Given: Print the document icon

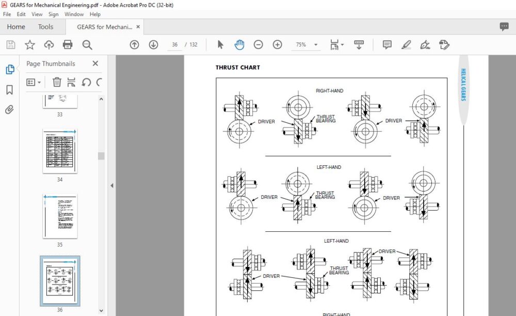Looking at the screenshot, I should pyautogui.click(x=68, y=45).
